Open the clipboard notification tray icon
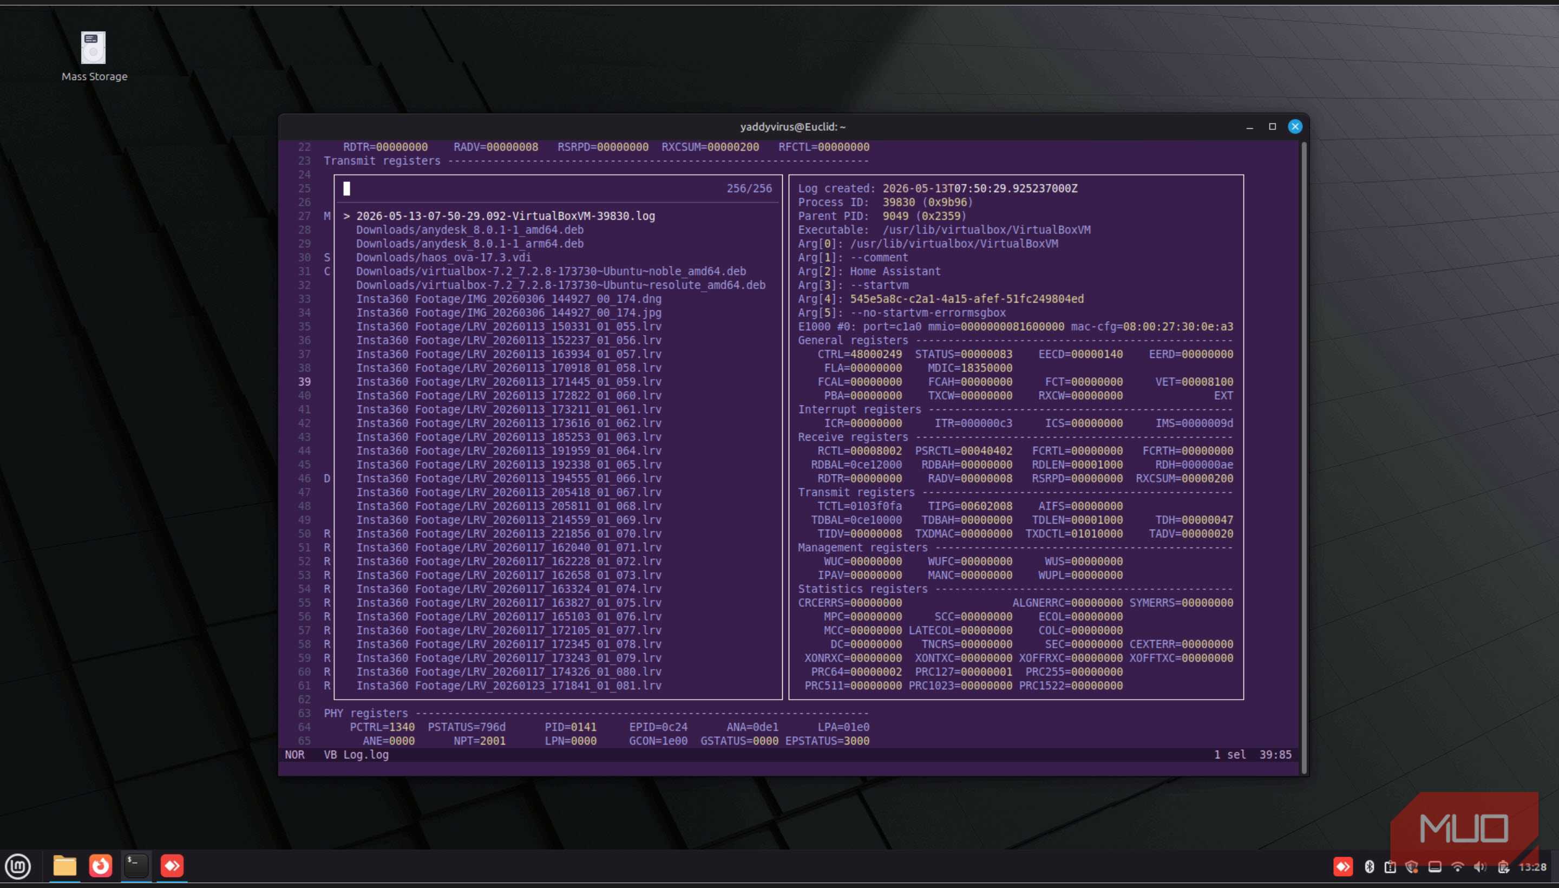1559x888 pixels. (1390, 867)
